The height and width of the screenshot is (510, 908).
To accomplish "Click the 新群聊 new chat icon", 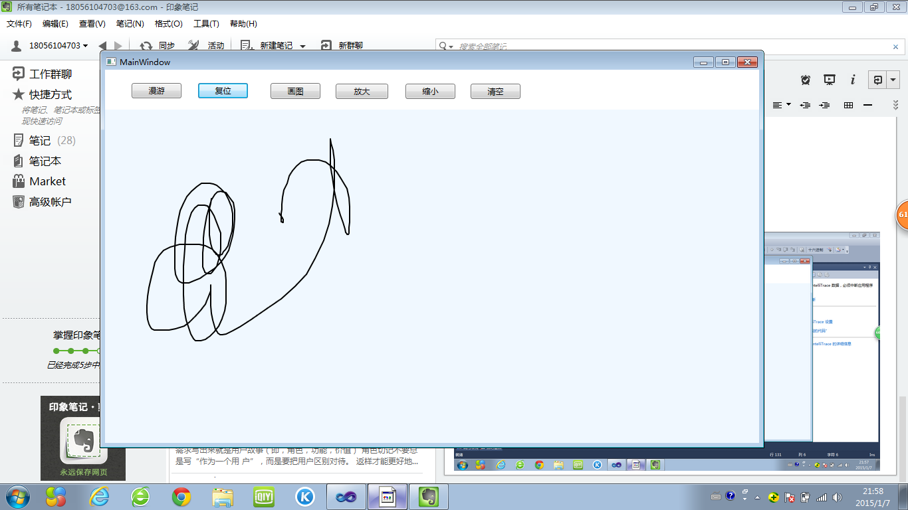I will [326, 46].
